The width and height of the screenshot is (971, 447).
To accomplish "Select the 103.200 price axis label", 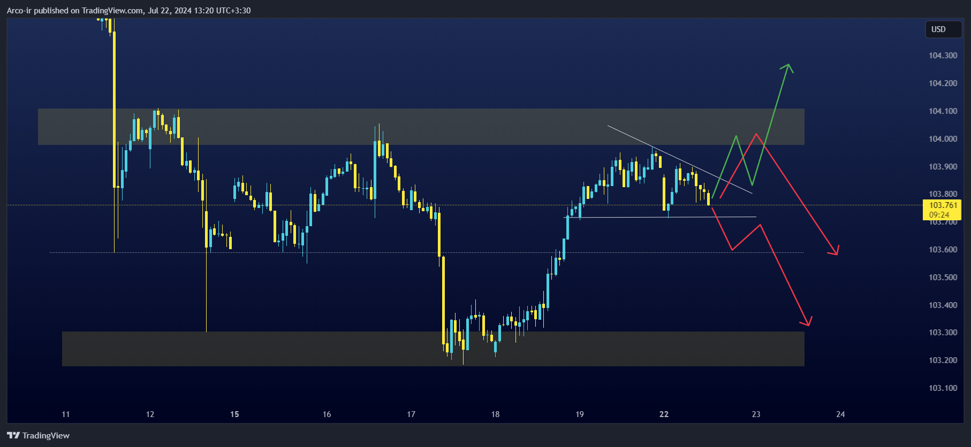I will click(x=943, y=360).
